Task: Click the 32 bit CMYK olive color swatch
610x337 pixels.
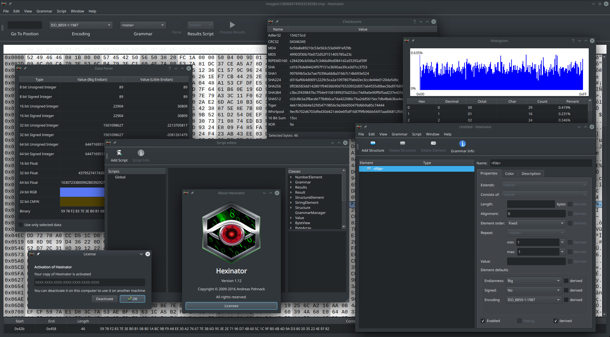Action: (x=82, y=202)
